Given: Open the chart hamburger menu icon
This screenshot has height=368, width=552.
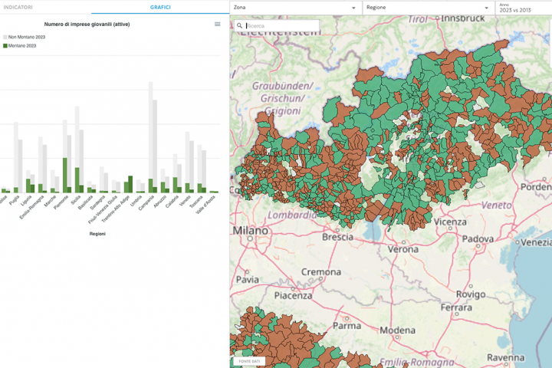Looking at the screenshot, I should [217, 25].
